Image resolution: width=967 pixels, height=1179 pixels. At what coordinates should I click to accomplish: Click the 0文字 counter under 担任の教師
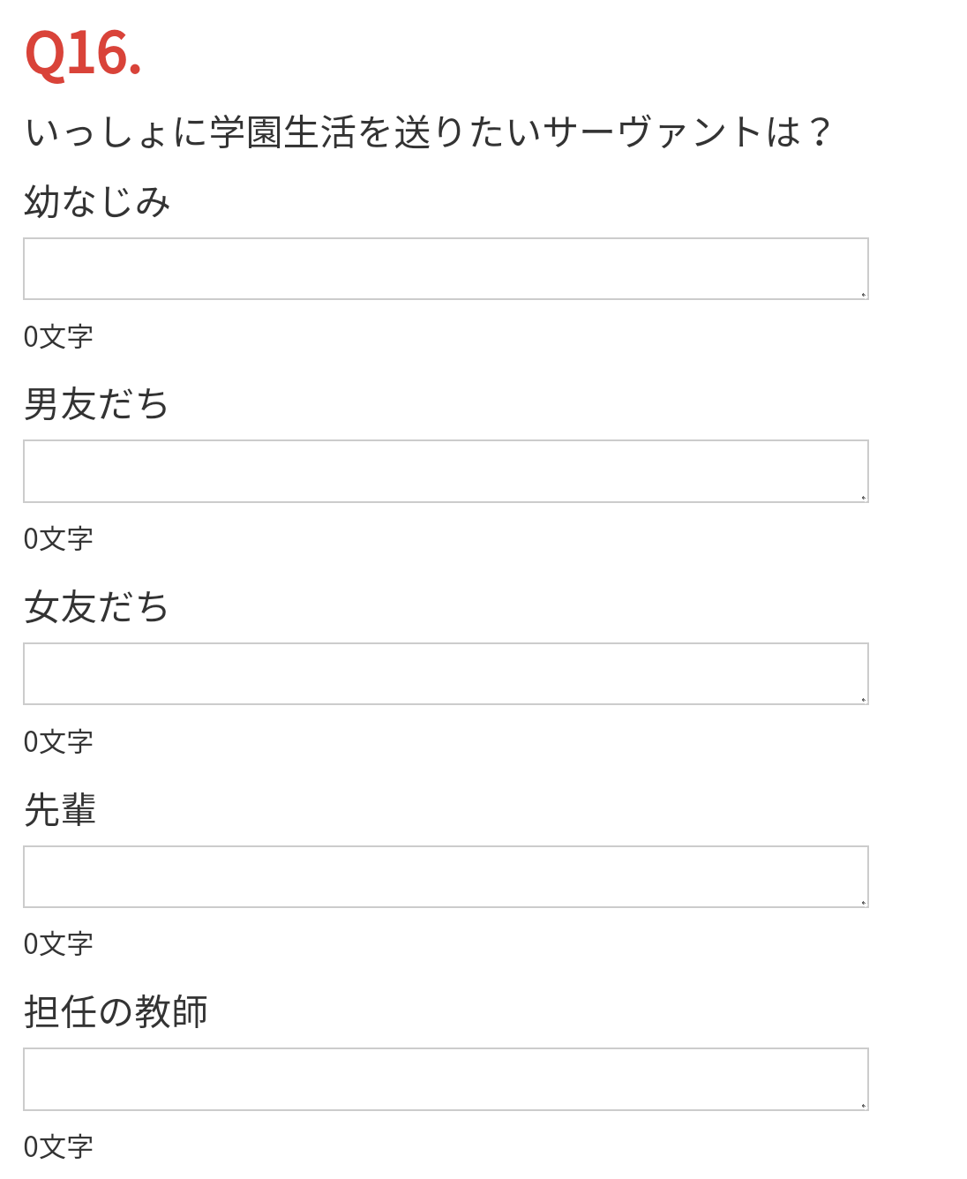point(58,1146)
